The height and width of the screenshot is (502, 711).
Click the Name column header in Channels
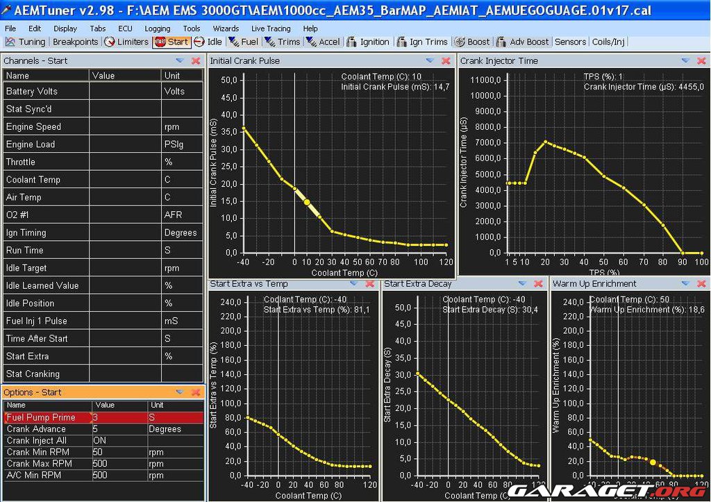point(46,75)
